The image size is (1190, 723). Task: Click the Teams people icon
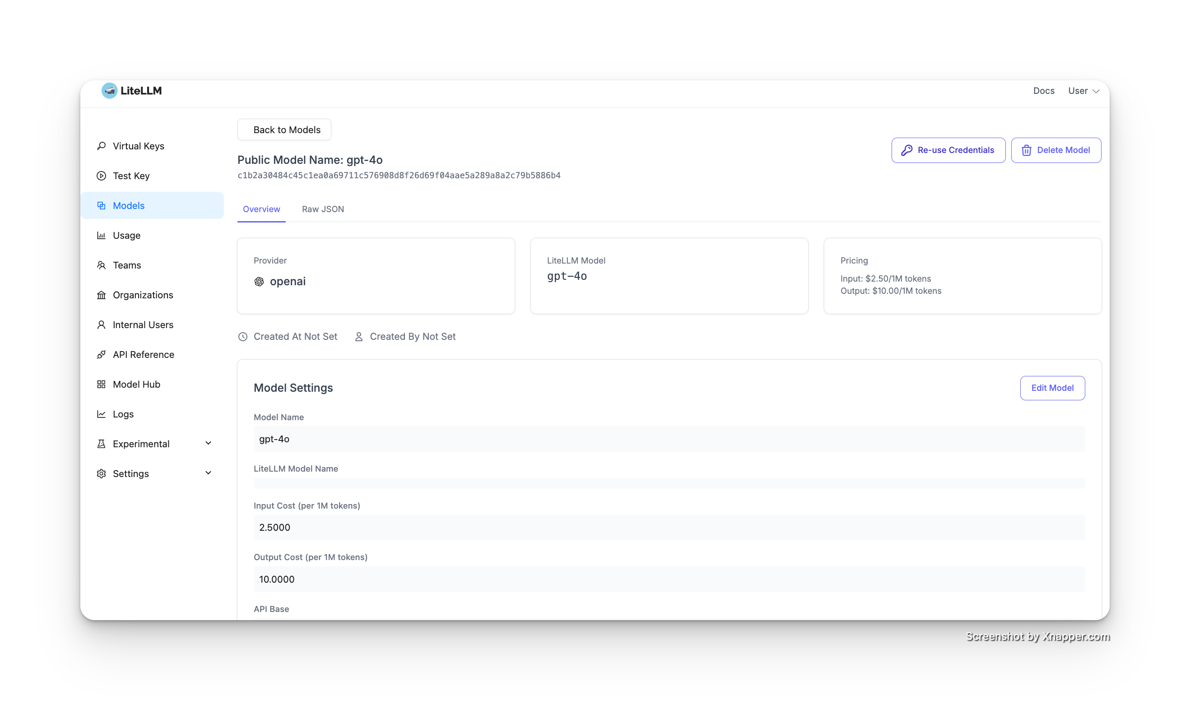coord(102,265)
